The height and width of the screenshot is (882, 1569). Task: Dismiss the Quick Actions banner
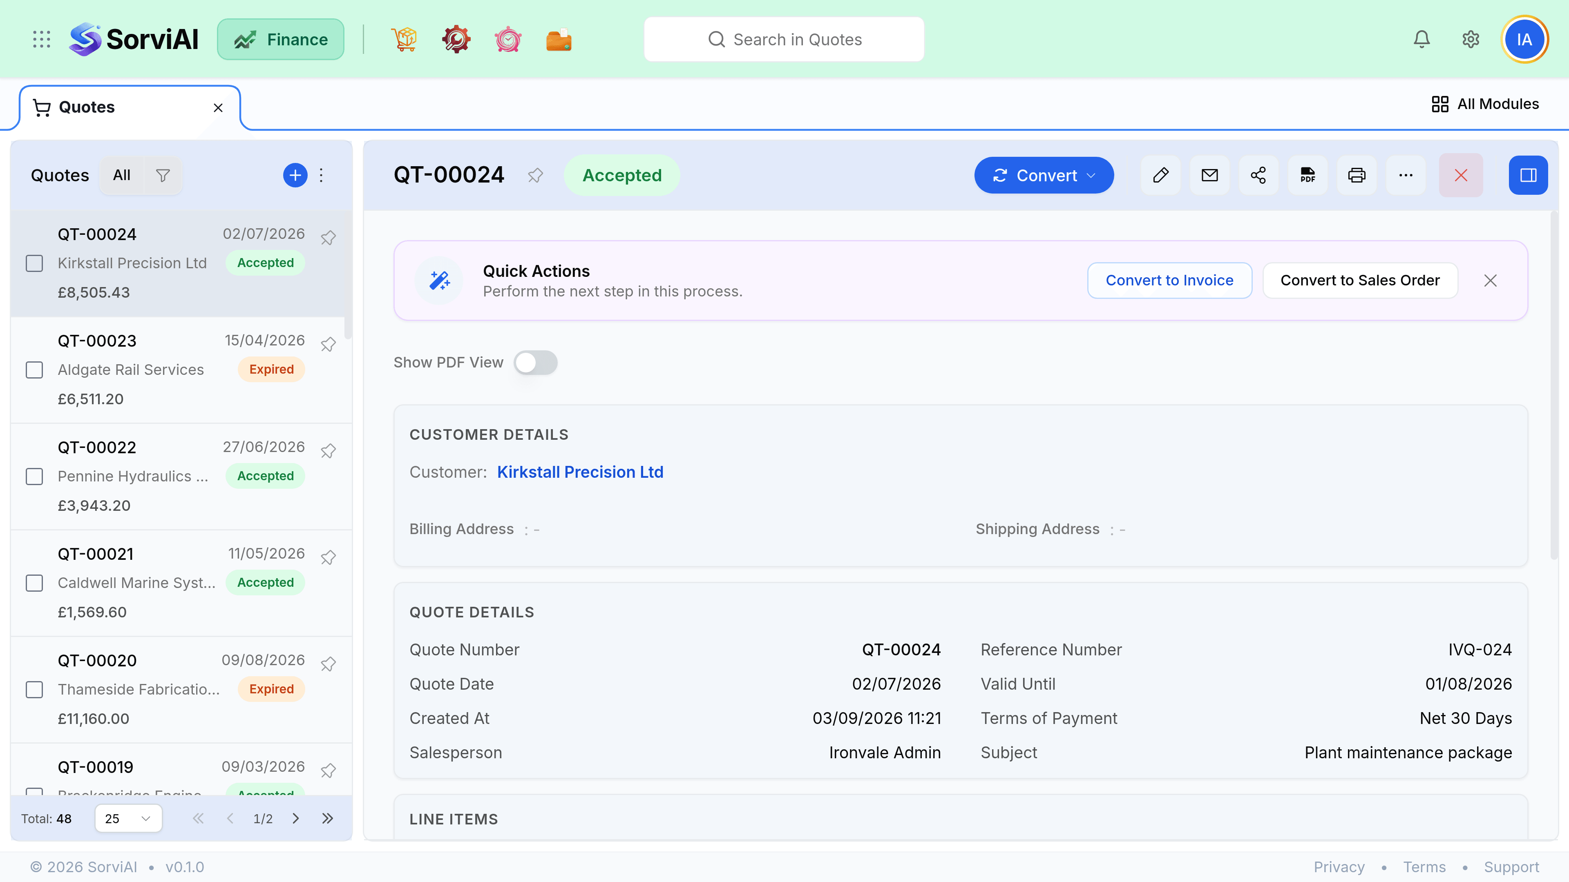click(1491, 281)
